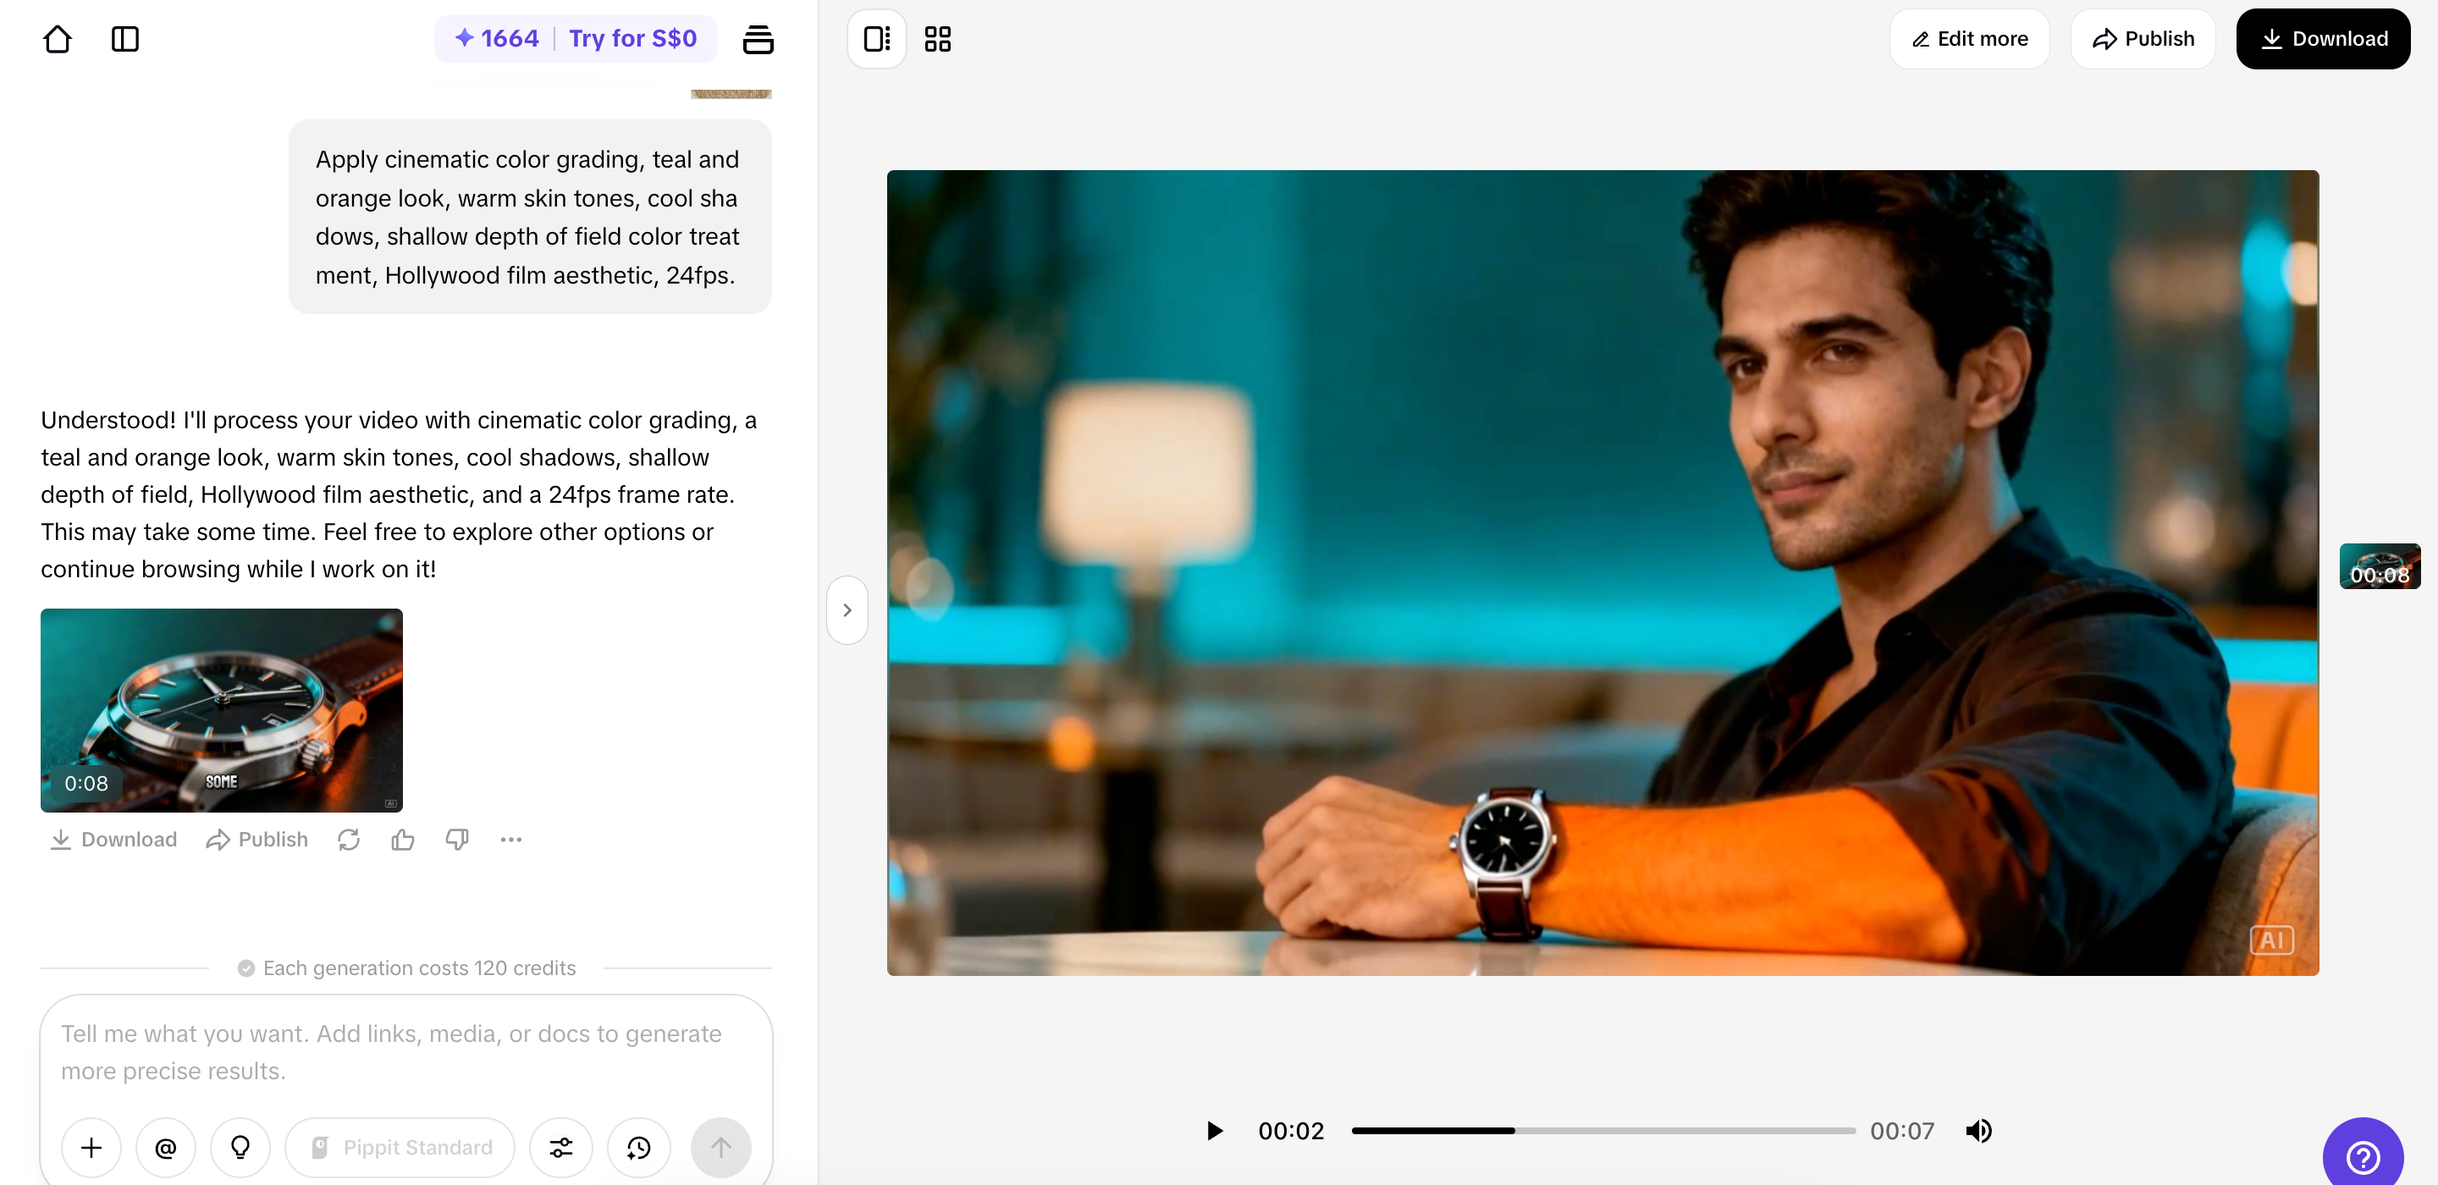Toggle the left sidebar panel icon

pyautogui.click(x=125, y=39)
